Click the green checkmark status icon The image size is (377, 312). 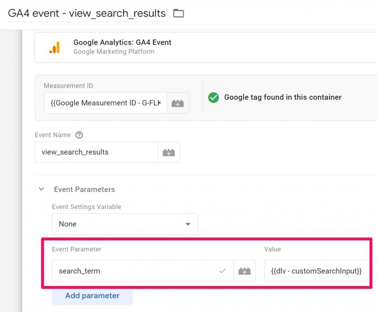click(x=214, y=98)
